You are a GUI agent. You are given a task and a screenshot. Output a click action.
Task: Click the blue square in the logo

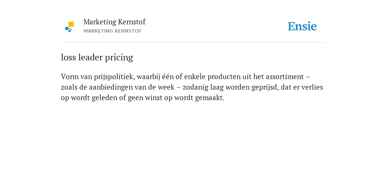pos(67,28)
